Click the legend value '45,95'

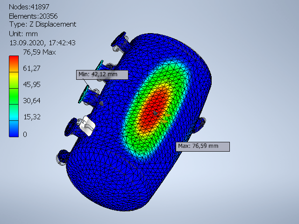click(32, 84)
